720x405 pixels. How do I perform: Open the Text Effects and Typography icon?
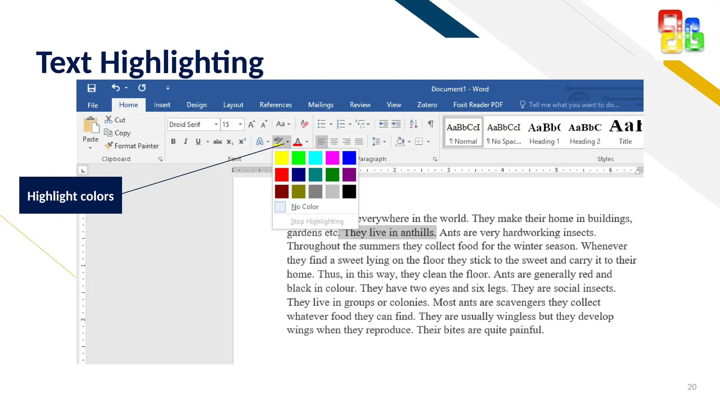(x=259, y=141)
